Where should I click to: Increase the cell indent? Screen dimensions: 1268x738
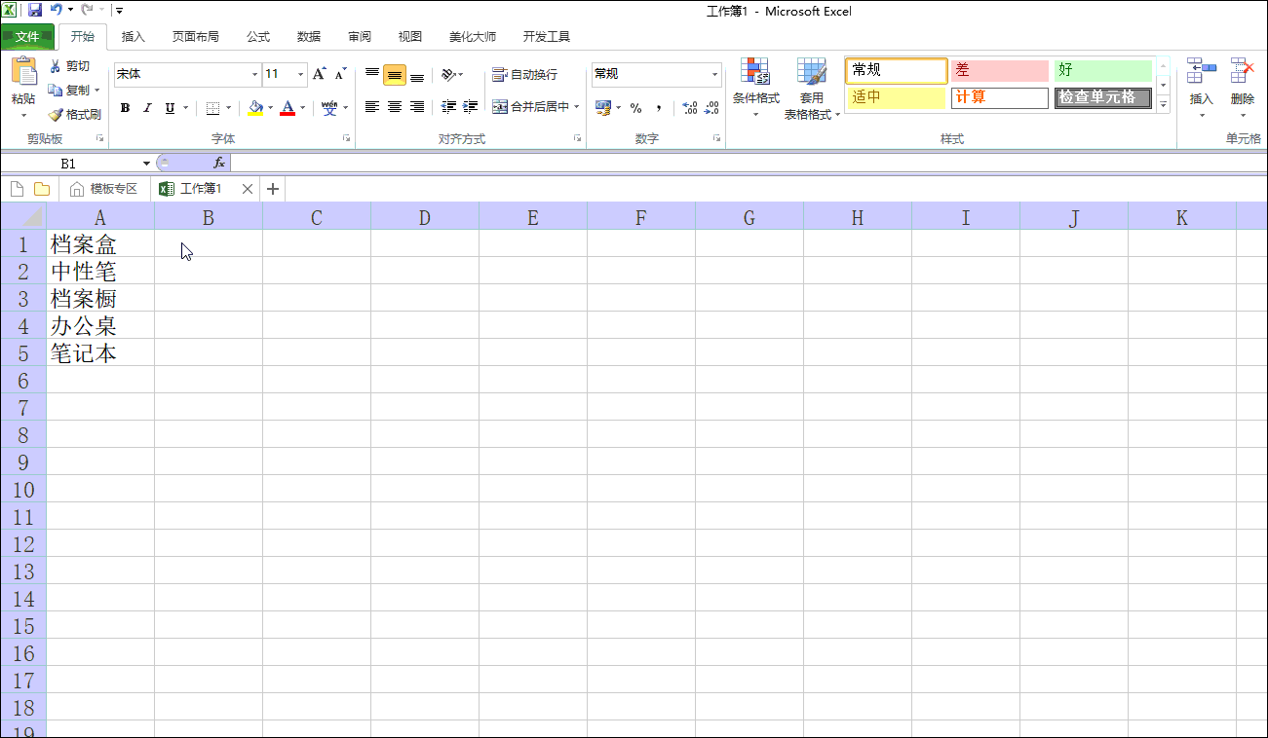471,107
